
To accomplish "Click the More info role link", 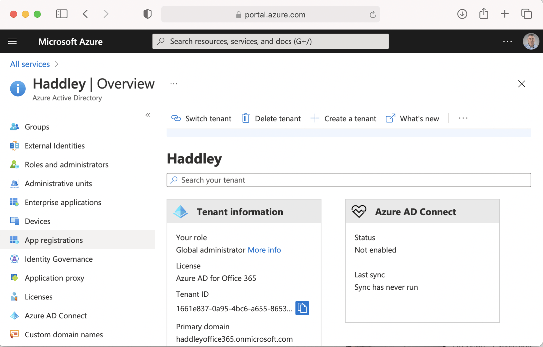I will coord(264,250).
